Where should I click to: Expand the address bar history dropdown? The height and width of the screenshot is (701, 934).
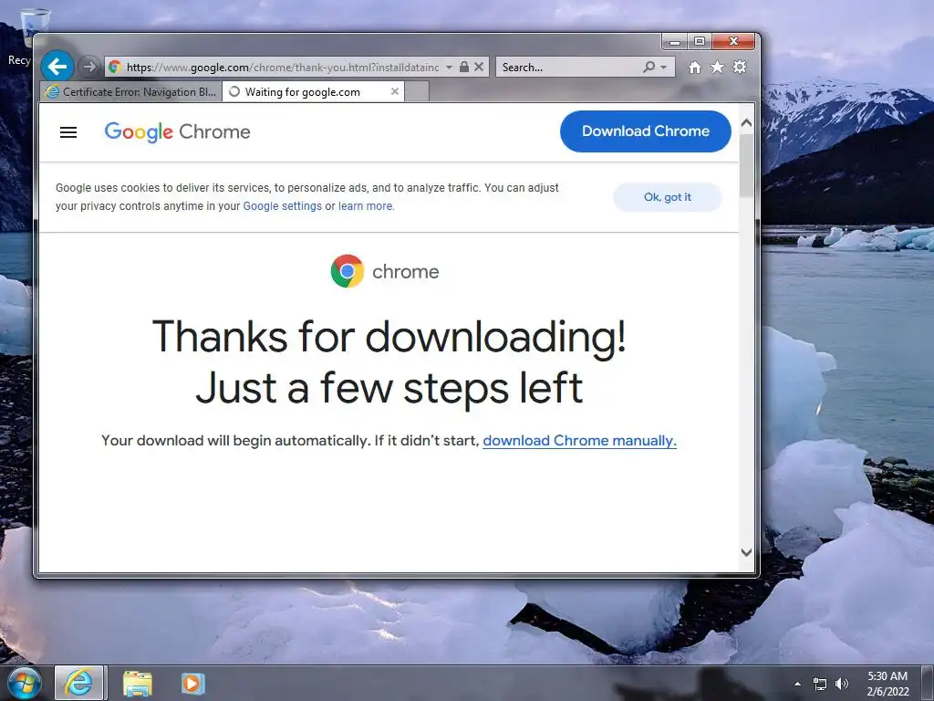449,68
